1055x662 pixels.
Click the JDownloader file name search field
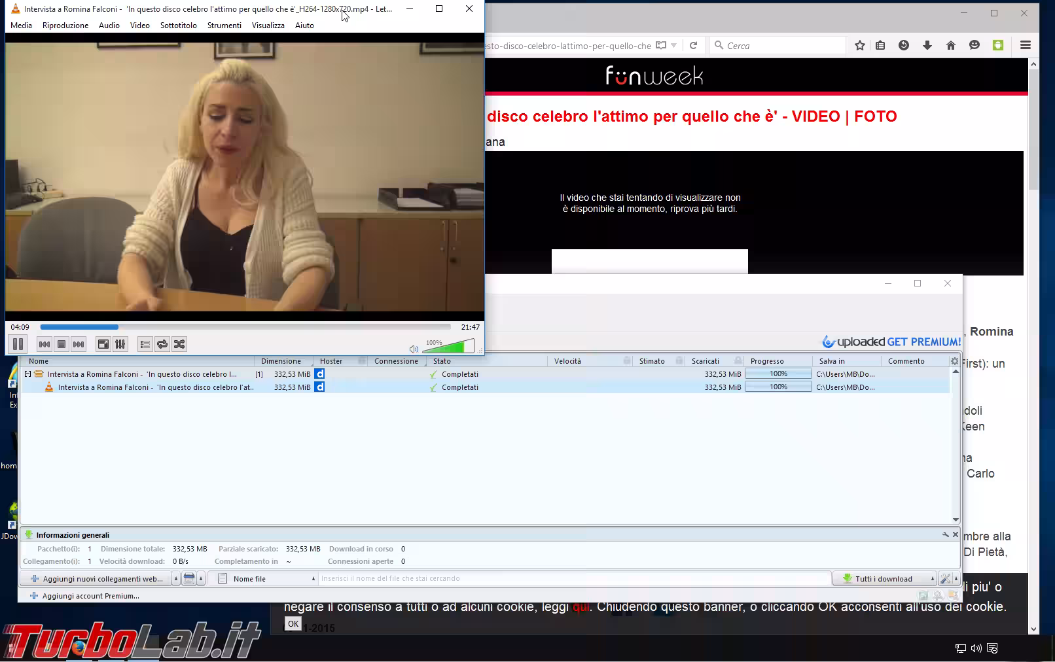point(573,579)
